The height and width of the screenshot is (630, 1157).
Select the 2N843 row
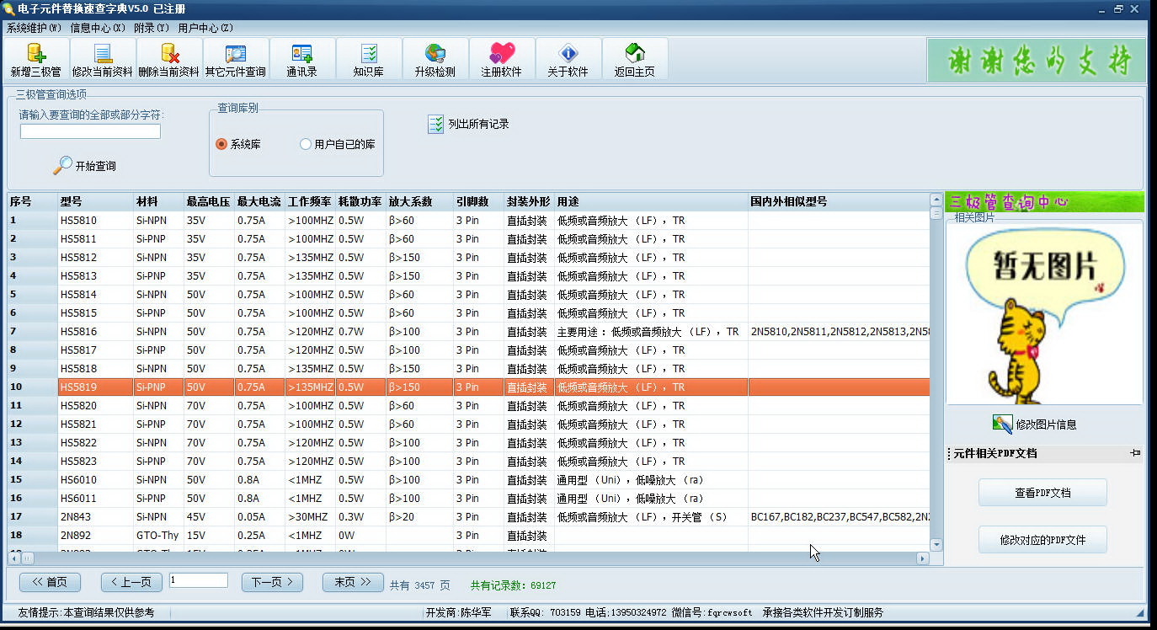pos(468,517)
